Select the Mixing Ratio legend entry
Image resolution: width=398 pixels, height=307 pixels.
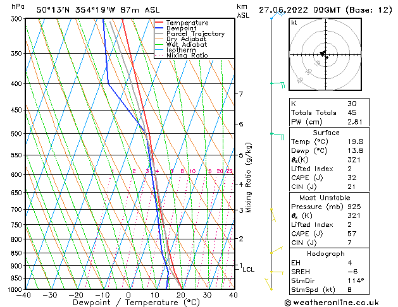point(187,56)
